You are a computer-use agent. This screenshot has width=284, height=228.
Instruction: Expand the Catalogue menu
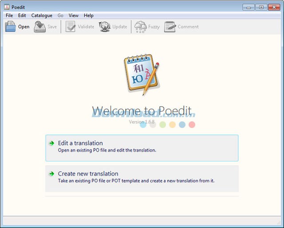point(42,16)
